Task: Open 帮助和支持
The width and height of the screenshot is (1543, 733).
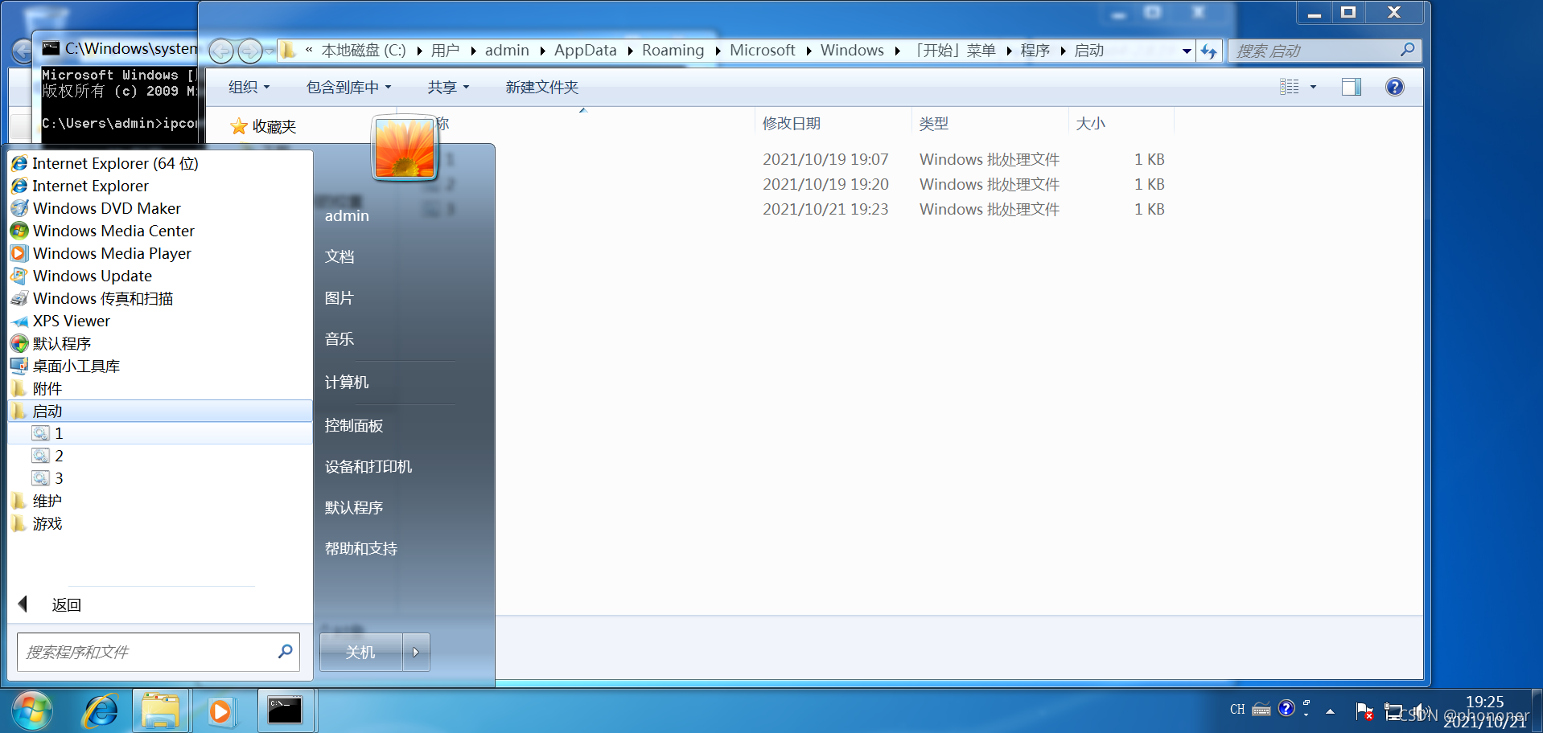Action: coord(361,549)
